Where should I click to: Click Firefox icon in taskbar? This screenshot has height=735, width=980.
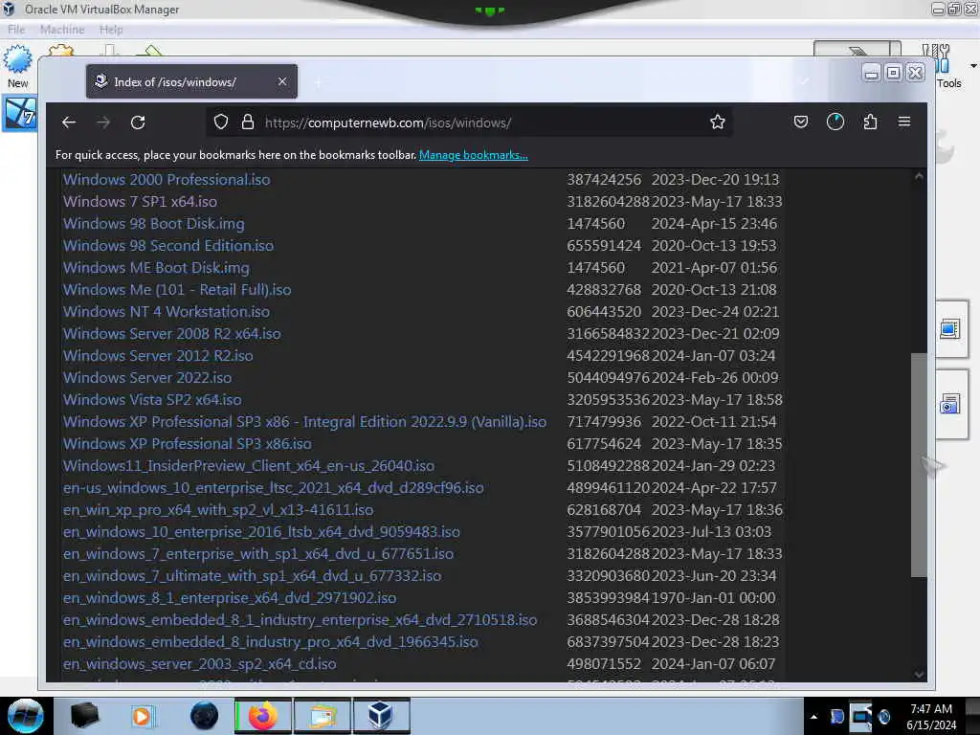pyautogui.click(x=263, y=716)
